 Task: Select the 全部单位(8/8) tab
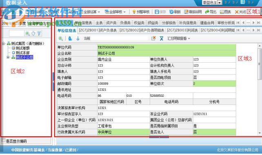39,24
